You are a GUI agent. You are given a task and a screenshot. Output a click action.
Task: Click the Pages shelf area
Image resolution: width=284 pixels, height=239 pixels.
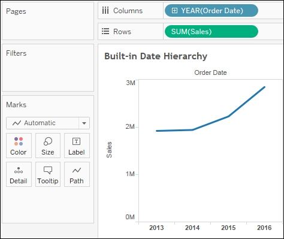point(48,21)
